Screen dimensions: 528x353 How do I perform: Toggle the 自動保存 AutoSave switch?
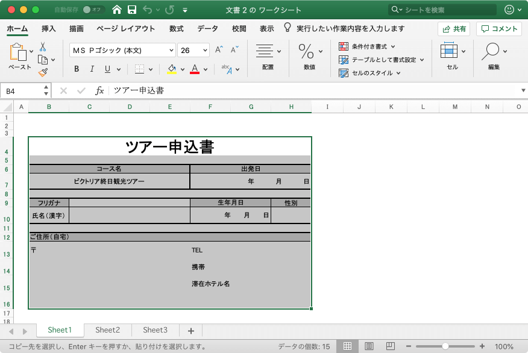(93, 10)
